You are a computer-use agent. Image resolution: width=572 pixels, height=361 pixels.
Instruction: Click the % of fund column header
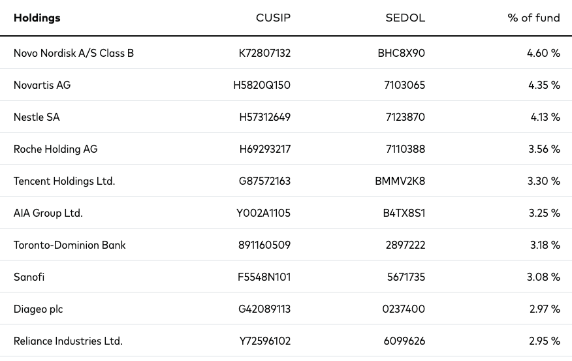click(x=533, y=18)
